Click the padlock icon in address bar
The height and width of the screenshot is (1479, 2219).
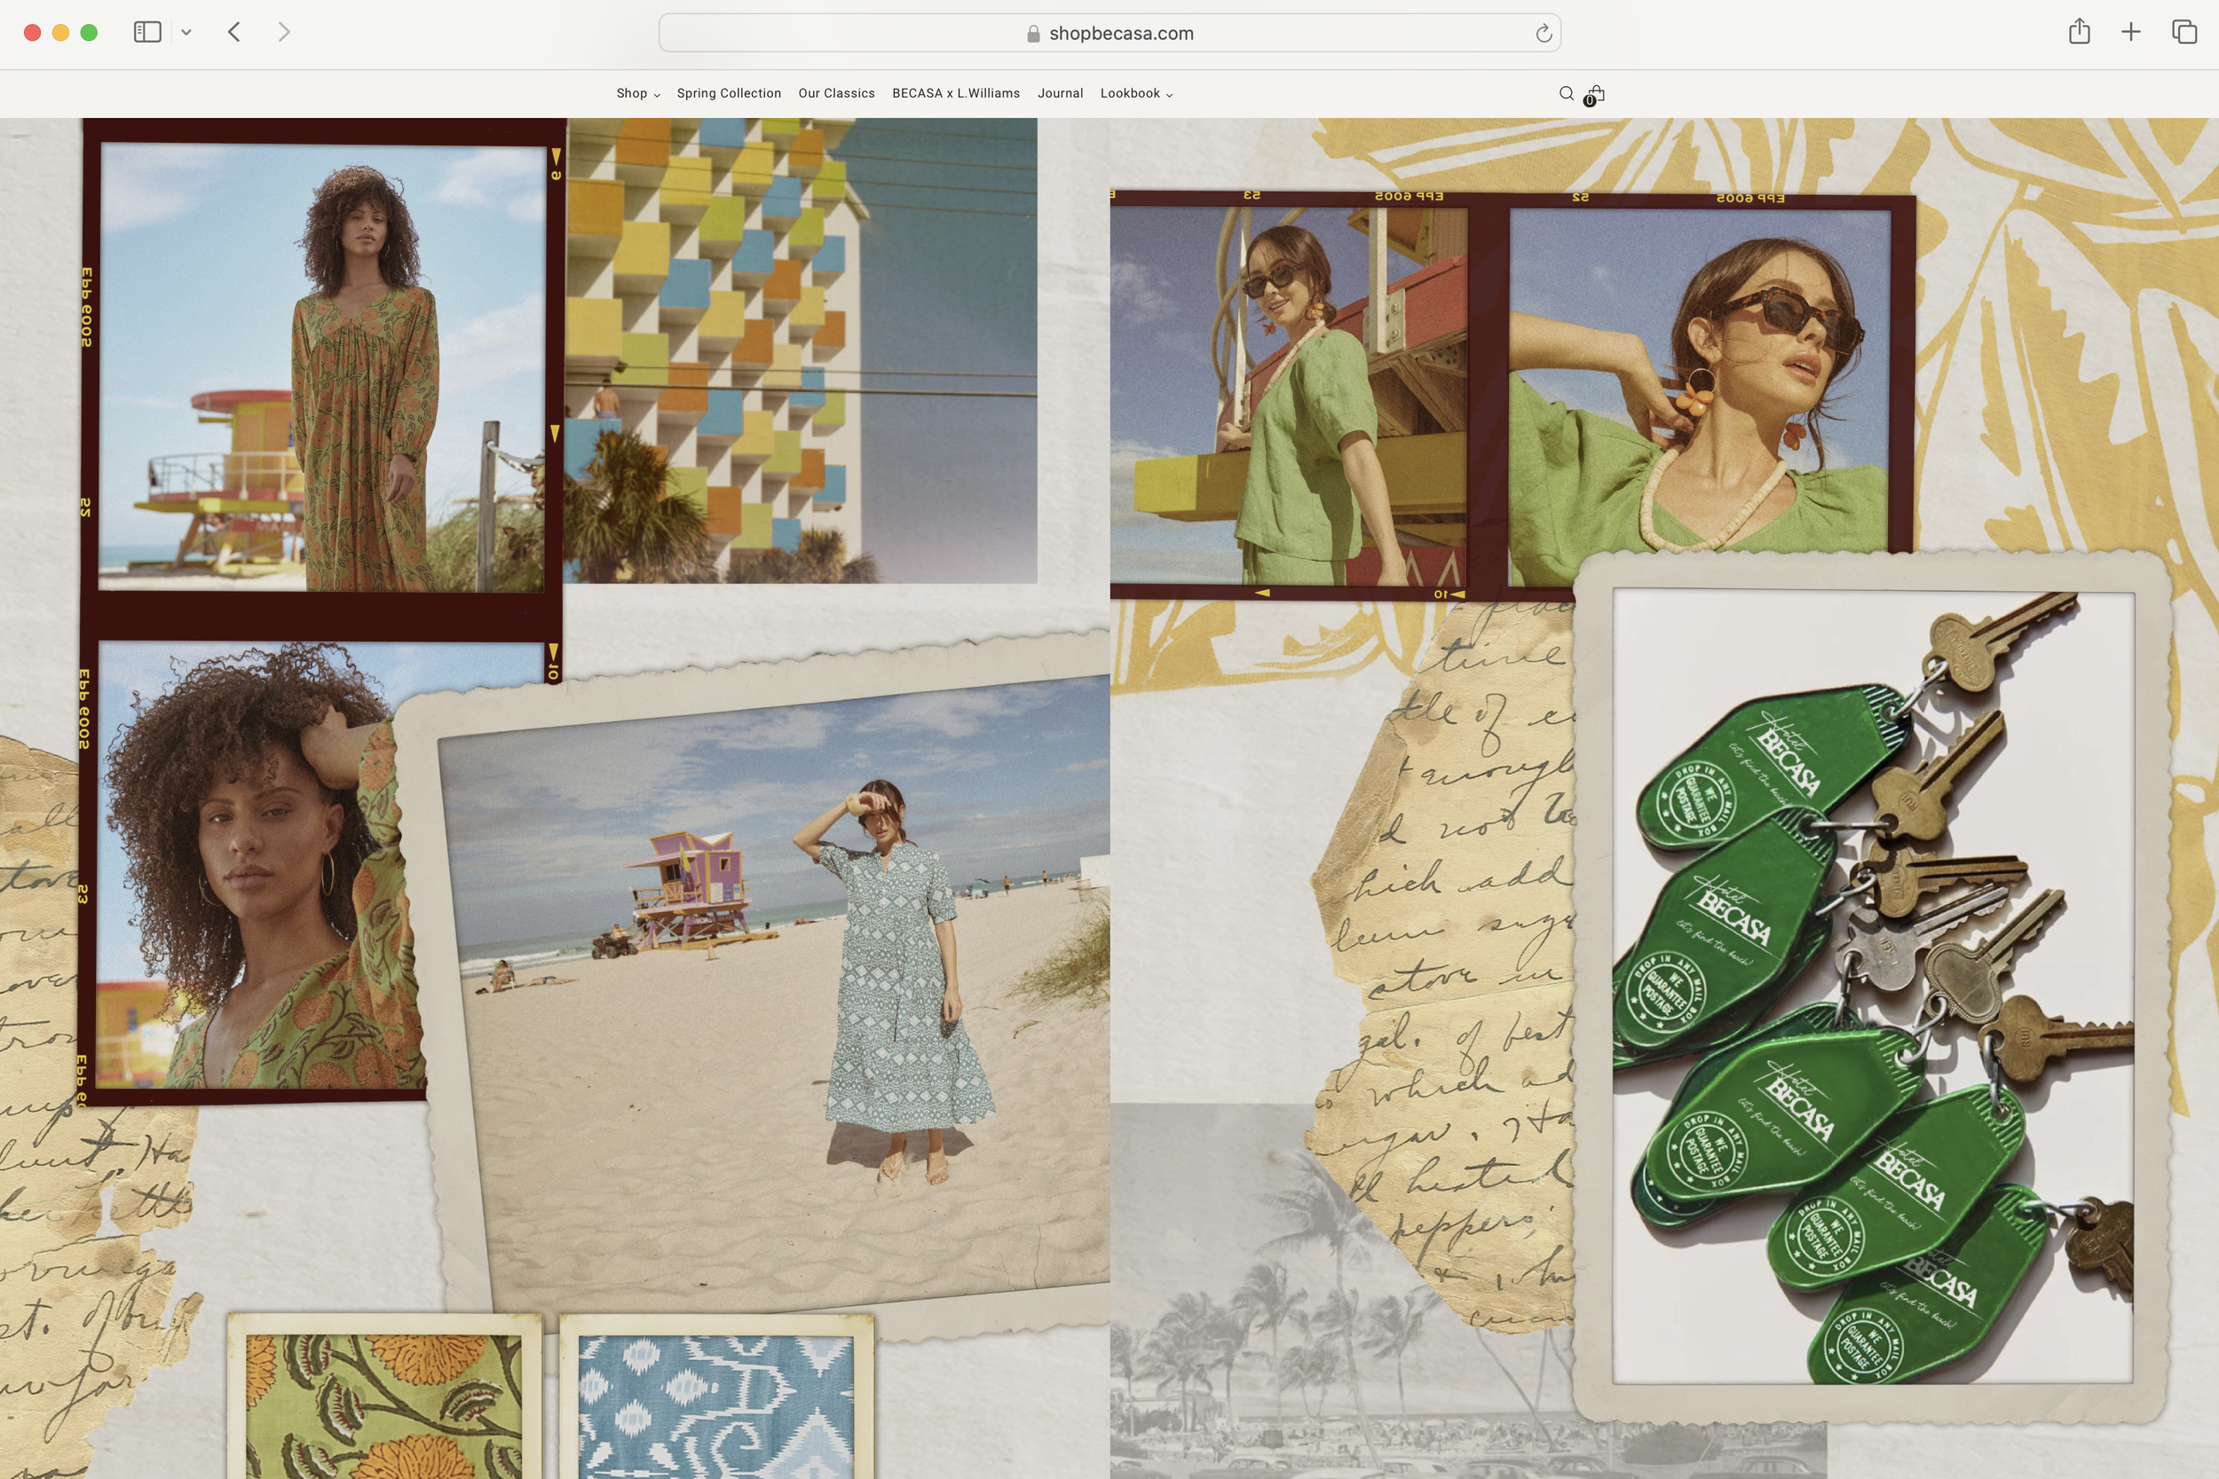1033,33
